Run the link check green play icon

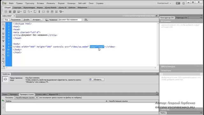[3, 101]
